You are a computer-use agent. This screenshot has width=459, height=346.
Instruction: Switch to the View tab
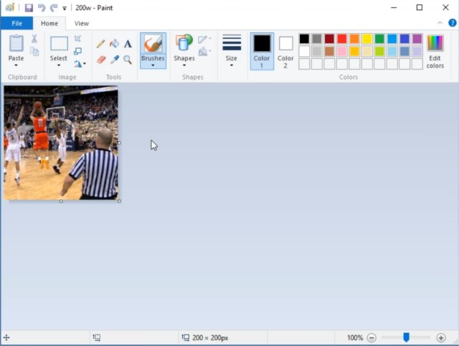point(82,24)
